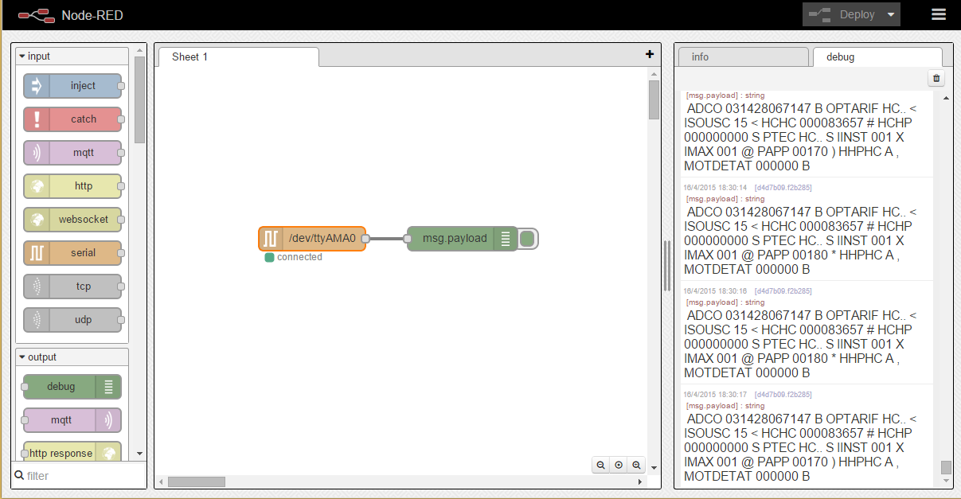The image size is (961, 499).
Task: Select the /dev/ttyAMA0 serial node on canvas
Action: pos(313,238)
